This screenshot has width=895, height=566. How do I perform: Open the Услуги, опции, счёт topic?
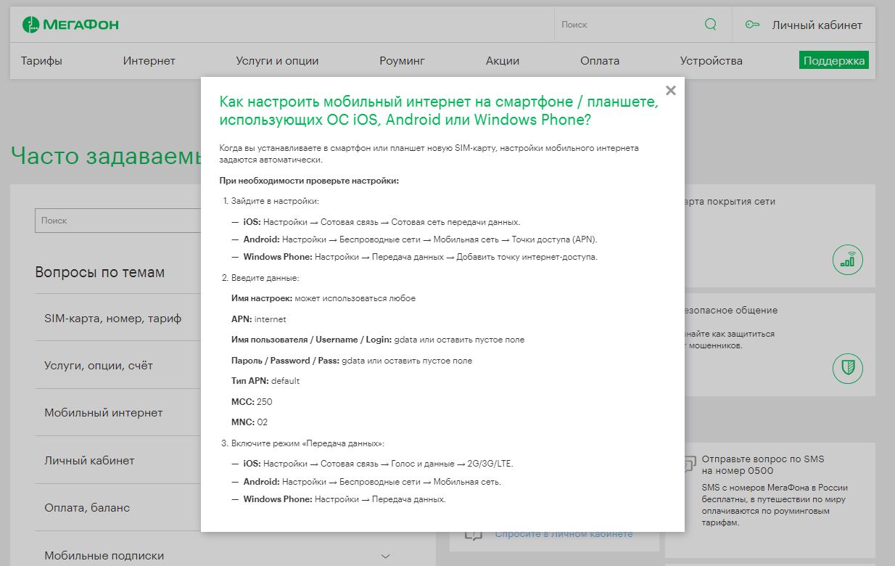[99, 366]
